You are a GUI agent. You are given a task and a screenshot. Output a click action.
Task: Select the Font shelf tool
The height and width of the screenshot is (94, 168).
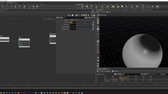click(20, 7)
